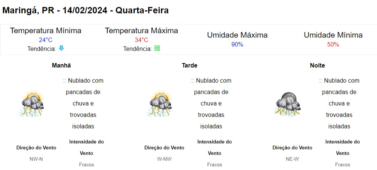Click the W-NW afternoon wind direction value
Screen dimensions: 377x170
click(164, 159)
